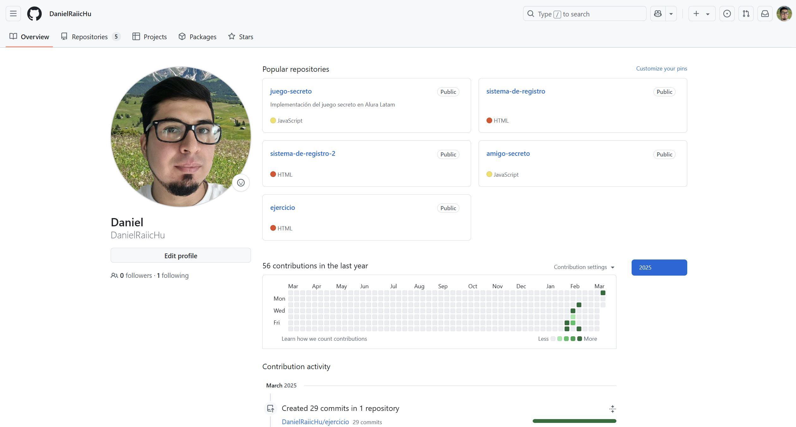Open the sistema-de-registro-2 repository
The image size is (796, 427).
tap(303, 153)
